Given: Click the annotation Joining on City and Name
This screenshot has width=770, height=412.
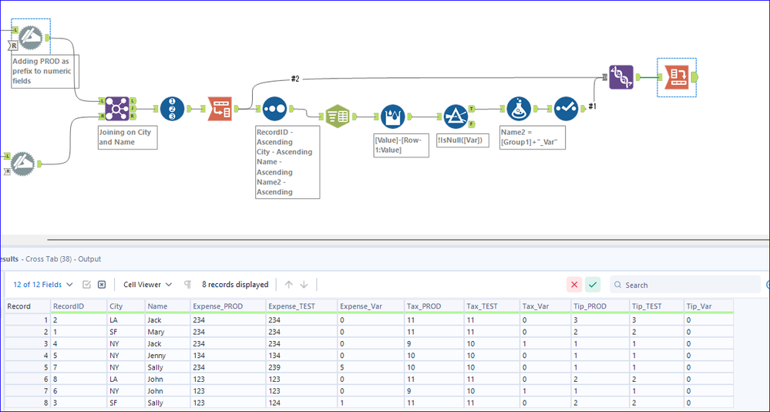Looking at the screenshot, I should click(128, 137).
